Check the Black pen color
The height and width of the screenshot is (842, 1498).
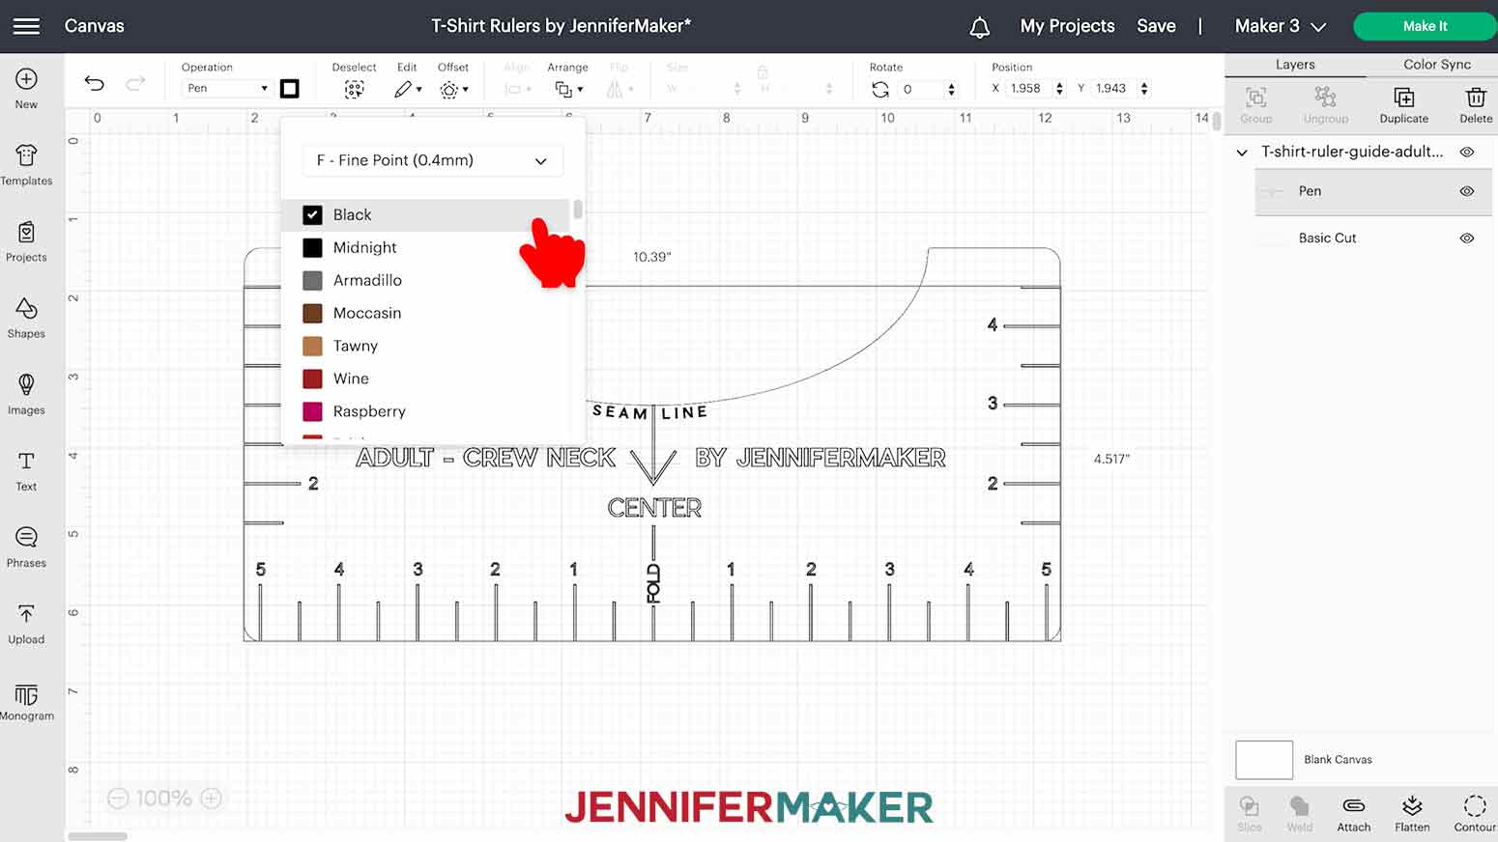coord(312,214)
